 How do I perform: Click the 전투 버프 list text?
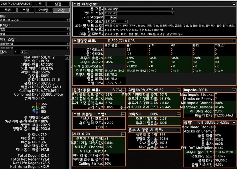(134, 30)
